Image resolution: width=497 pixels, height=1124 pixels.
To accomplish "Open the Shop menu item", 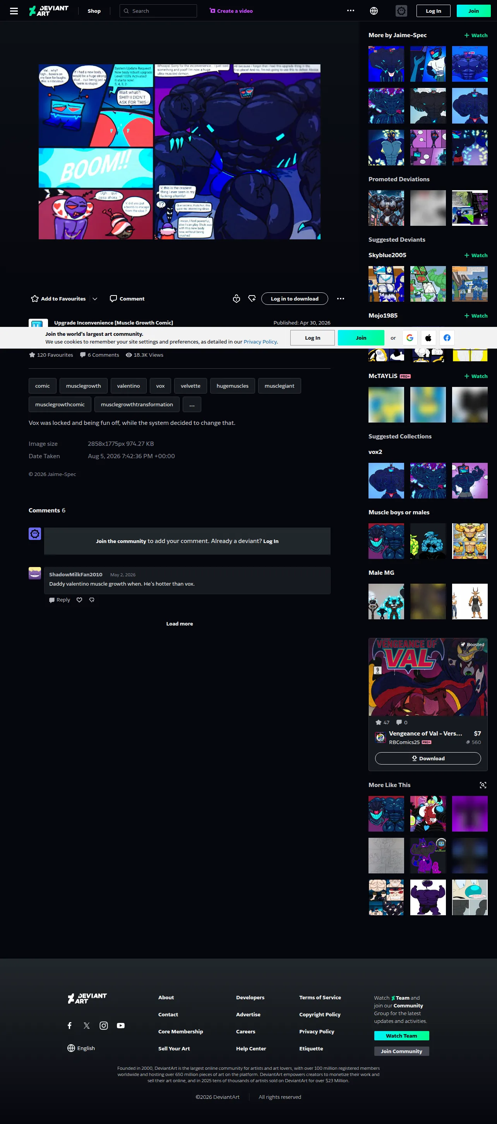I will pyautogui.click(x=94, y=11).
